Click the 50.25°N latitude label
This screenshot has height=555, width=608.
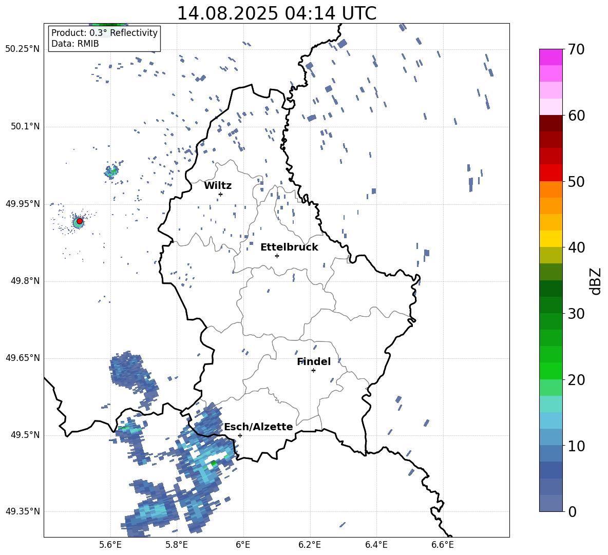point(23,49)
